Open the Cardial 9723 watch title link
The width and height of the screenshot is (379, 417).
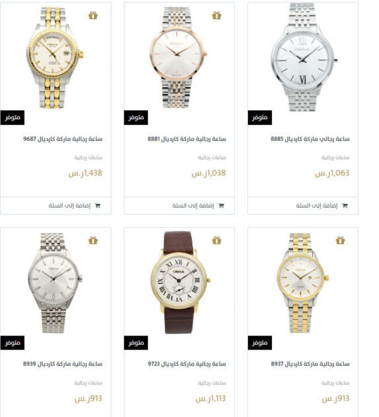tap(187, 364)
